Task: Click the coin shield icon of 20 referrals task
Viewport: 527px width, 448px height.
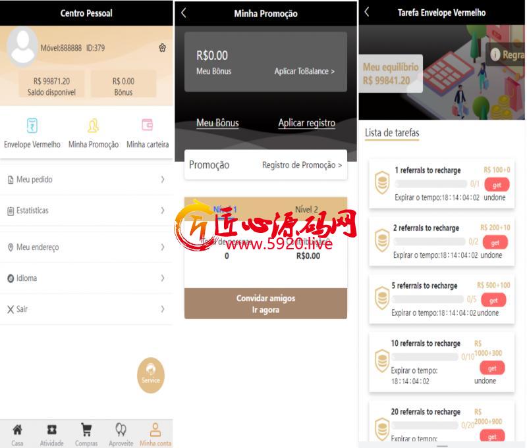Action: pyautogui.click(x=382, y=429)
